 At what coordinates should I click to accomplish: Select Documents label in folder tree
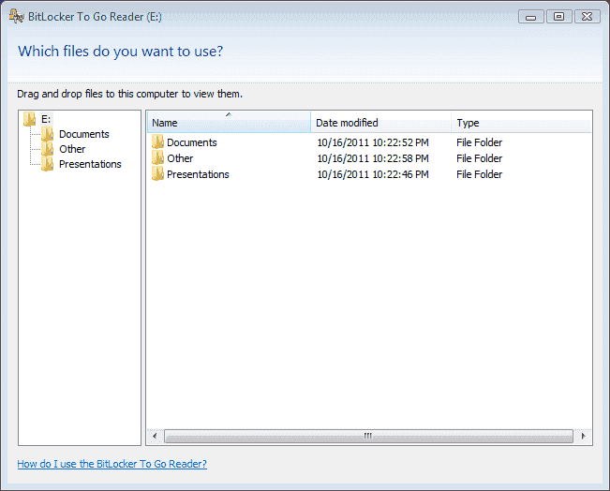pos(84,134)
